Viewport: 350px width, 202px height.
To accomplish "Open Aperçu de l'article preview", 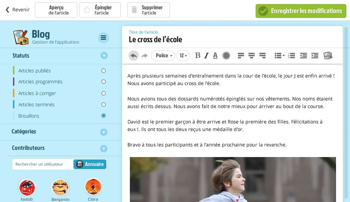I will (56, 10).
